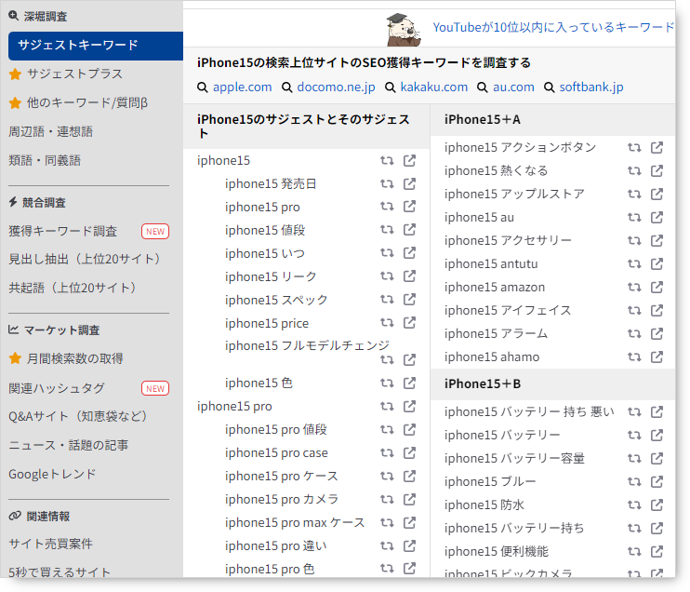690x592 pixels.
Task: Go to 周辺語・連想語 in sidebar
Action: [x=50, y=131]
